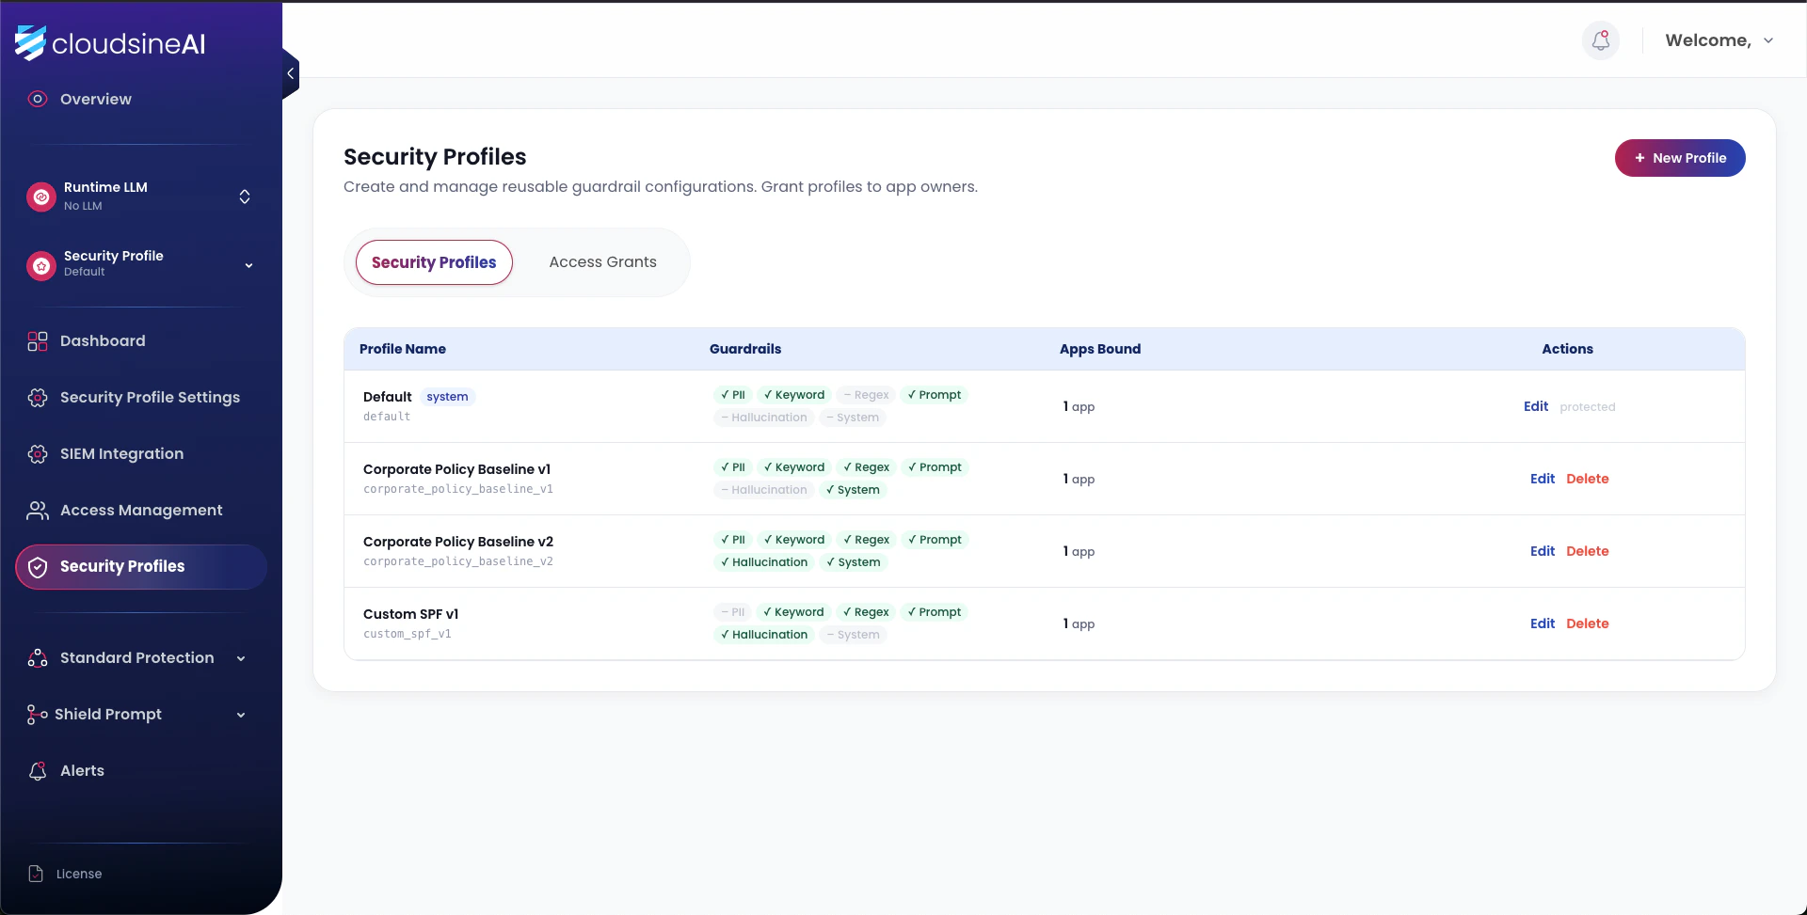
Task: Click the Alerts bell icon in sidebar
Action: click(x=38, y=771)
